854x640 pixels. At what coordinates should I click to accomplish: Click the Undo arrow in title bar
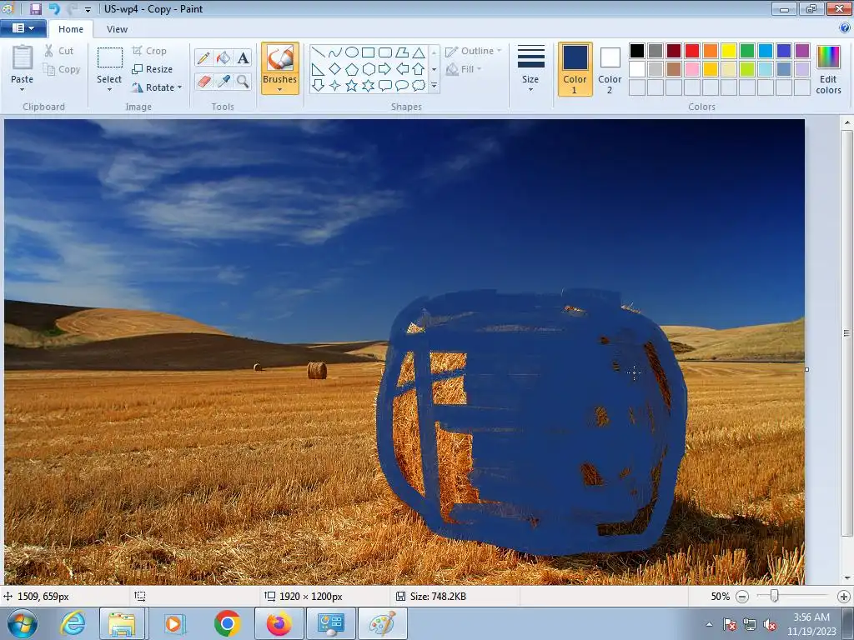click(x=54, y=8)
